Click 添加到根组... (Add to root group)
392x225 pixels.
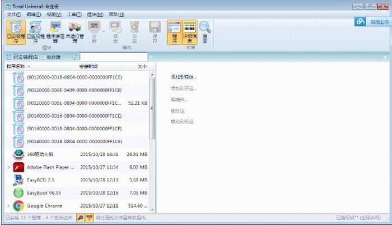pos(184,77)
